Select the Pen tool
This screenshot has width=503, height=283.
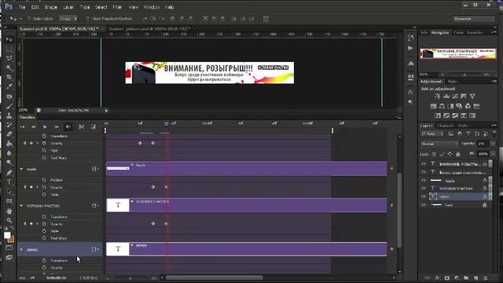9,173
